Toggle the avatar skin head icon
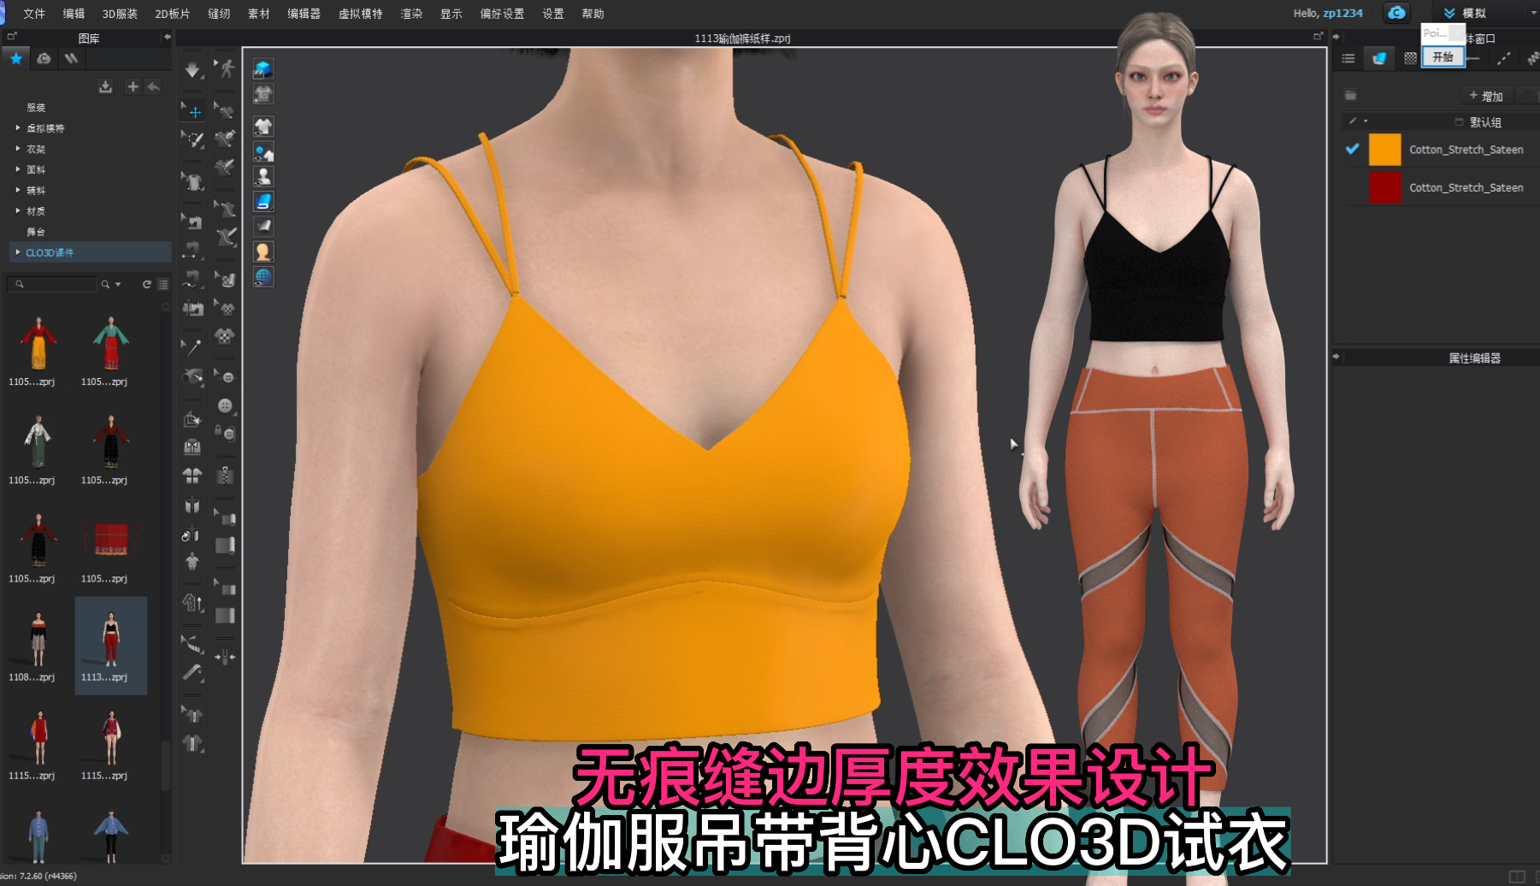This screenshot has height=886, width=1540. click(263, 251)
